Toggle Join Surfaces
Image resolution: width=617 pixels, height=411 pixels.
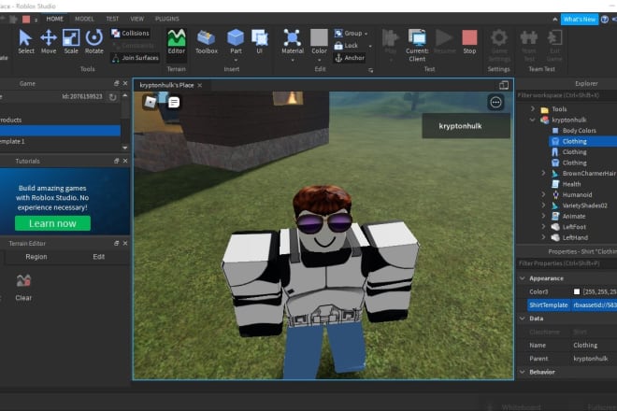[135, 58]
